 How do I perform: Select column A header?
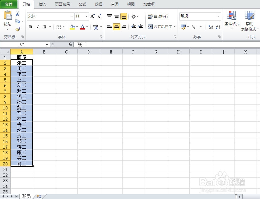pos(21,52)
